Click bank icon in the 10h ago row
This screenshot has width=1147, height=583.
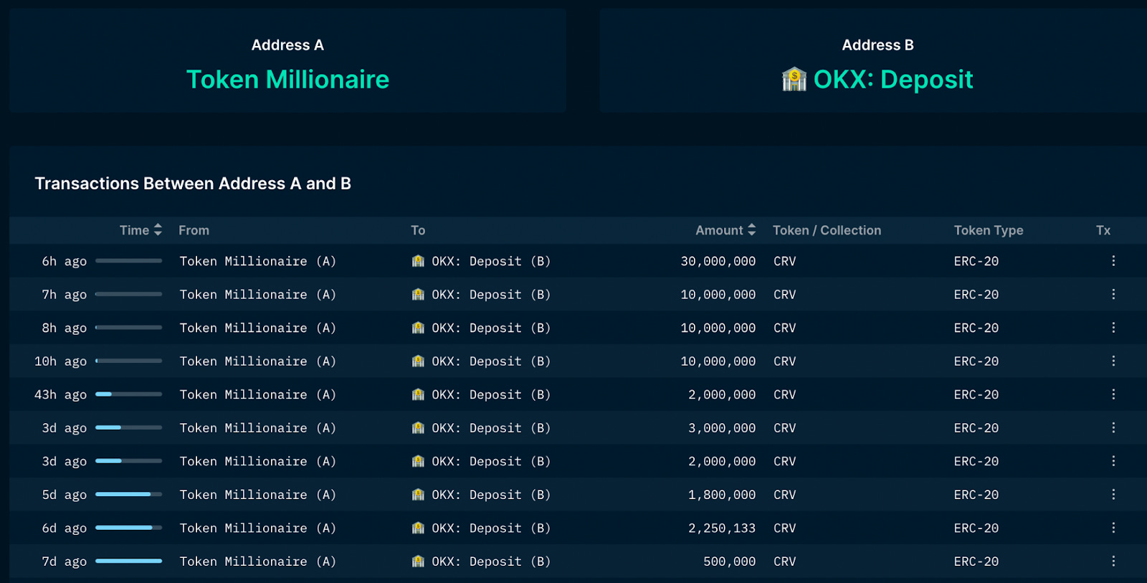click(x=418, y=361)
